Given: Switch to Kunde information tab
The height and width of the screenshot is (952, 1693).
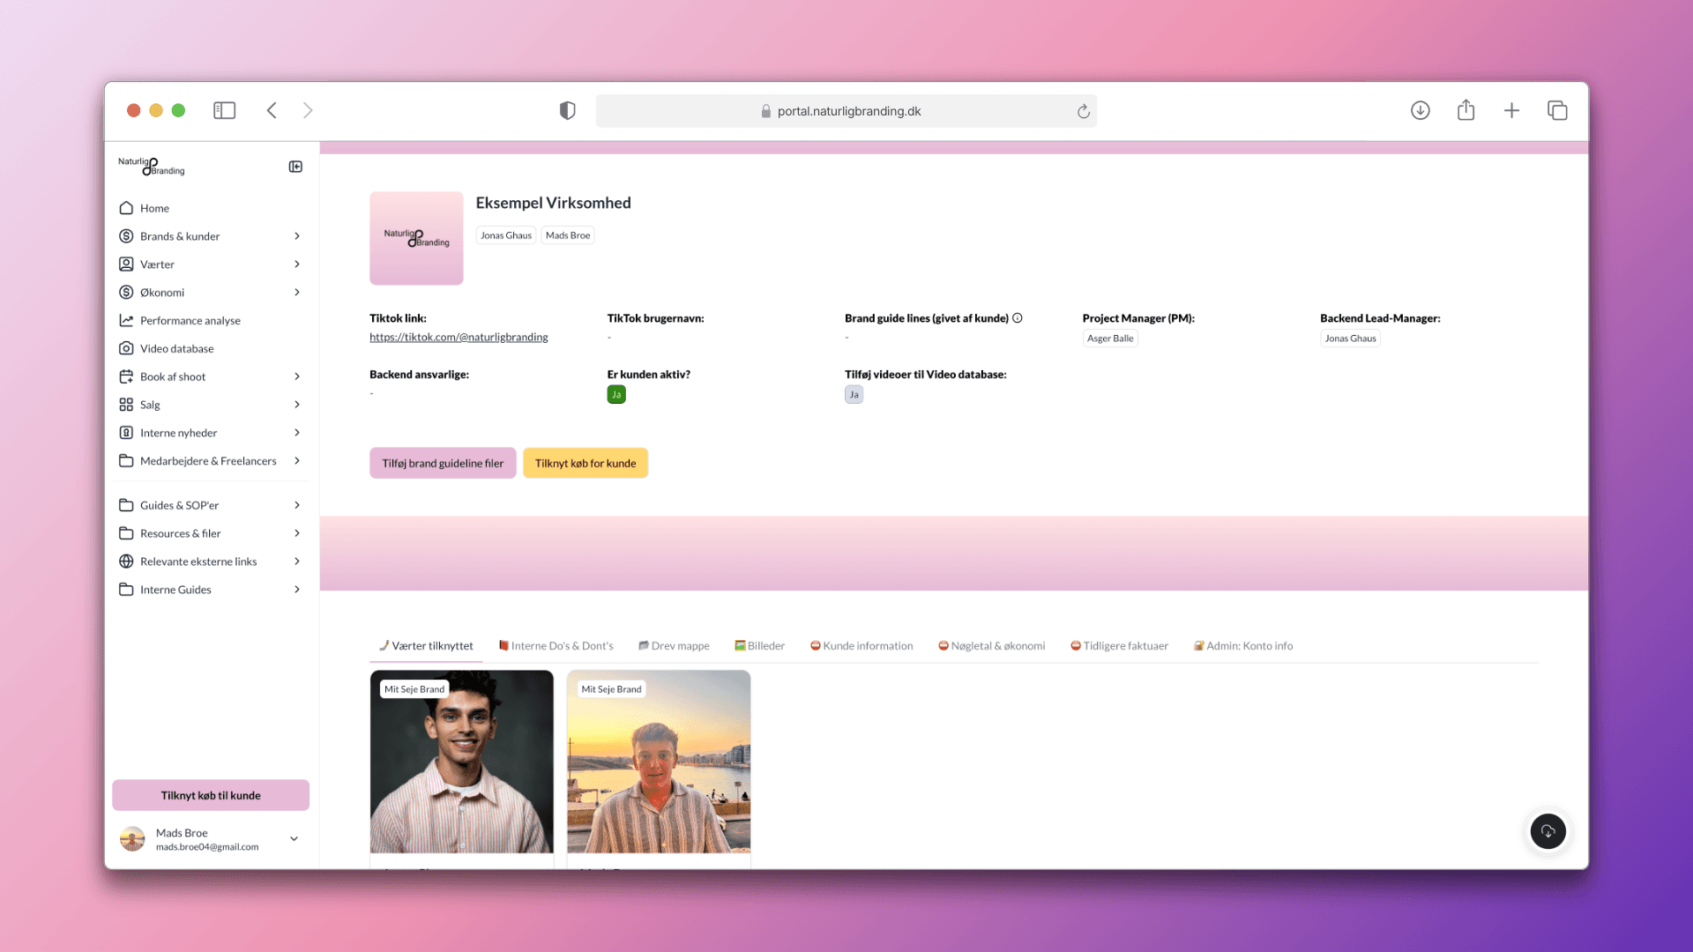Looking at the screenshot, I should point(861,646).
